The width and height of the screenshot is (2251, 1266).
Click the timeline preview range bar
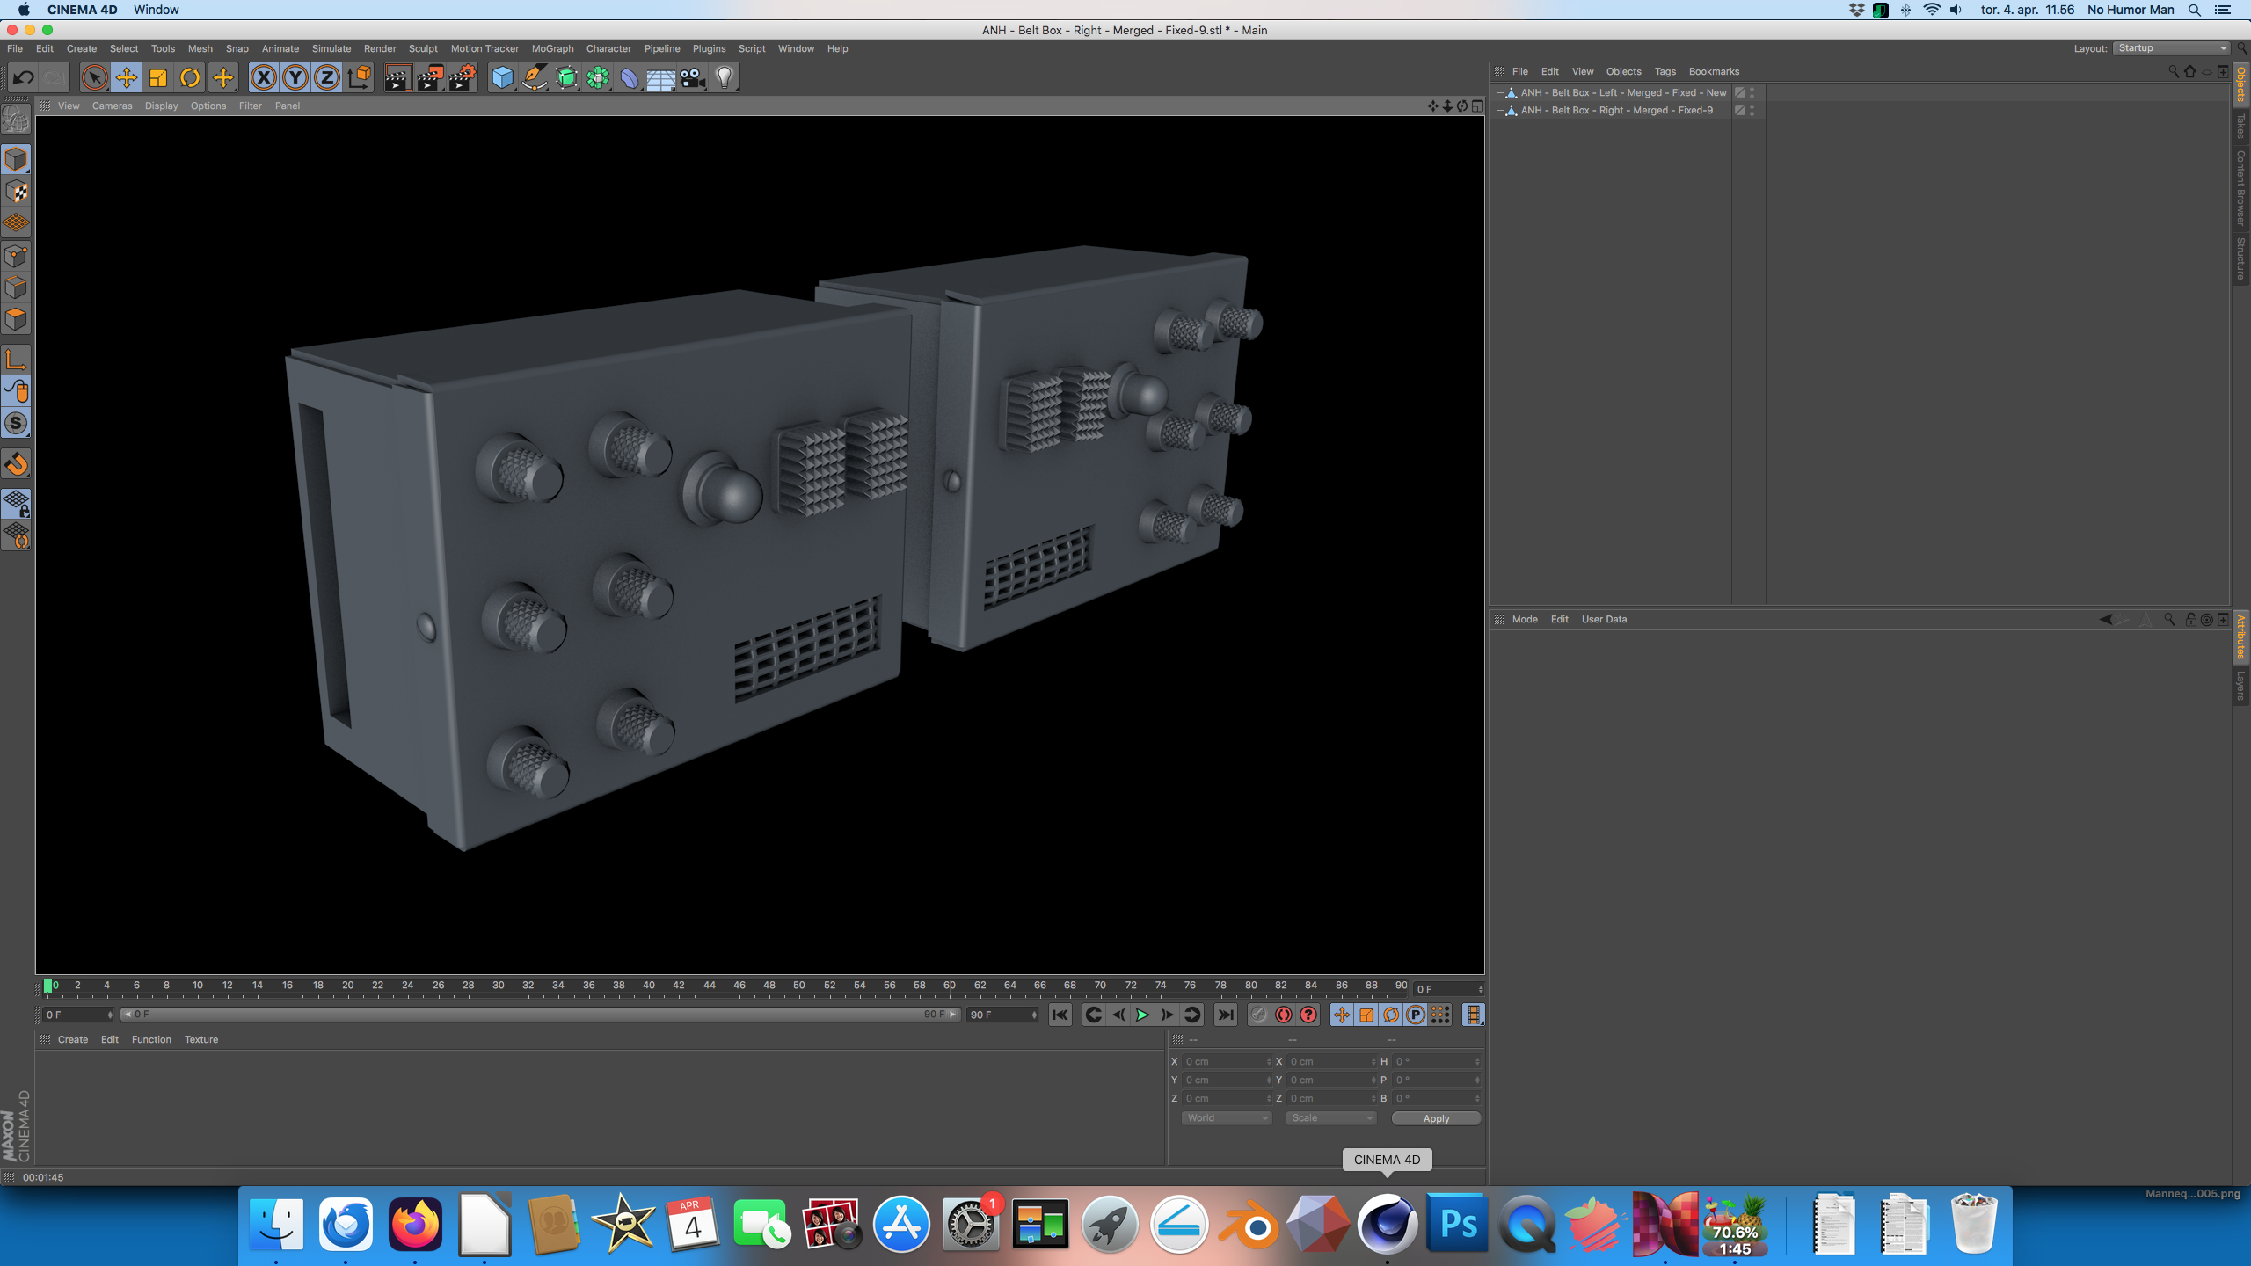point(540,1015)
